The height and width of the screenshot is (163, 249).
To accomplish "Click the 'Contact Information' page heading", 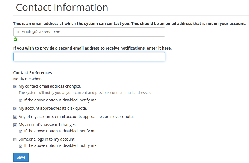I will (62, 7).
